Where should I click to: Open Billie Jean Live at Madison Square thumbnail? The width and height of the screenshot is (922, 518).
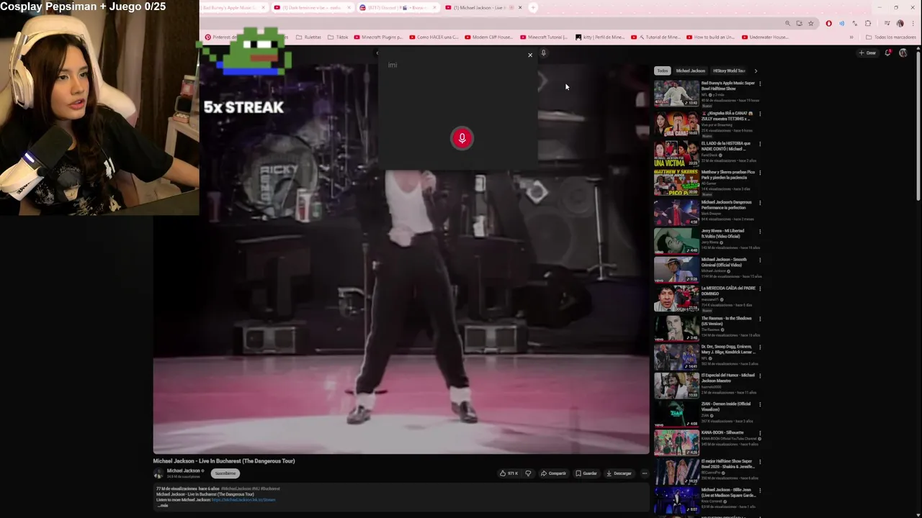point(676,500)
